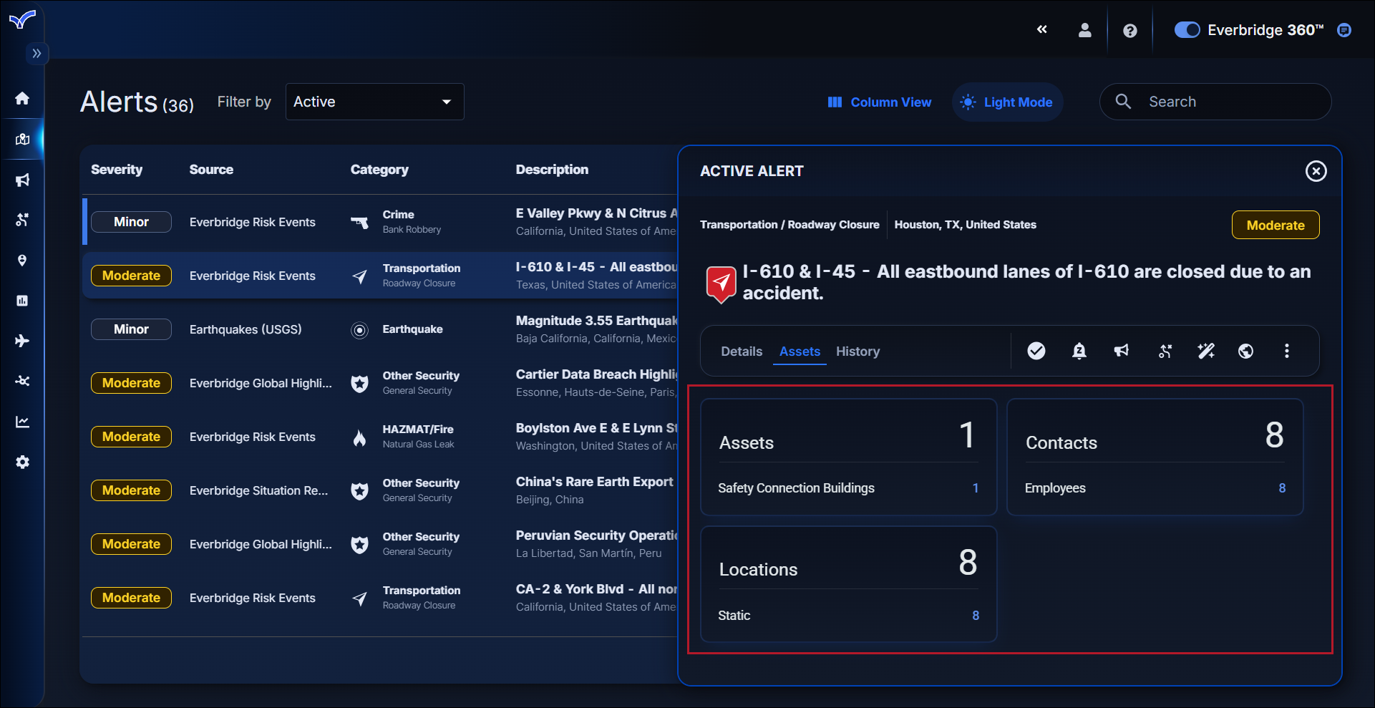Open the Assets summary card
Image resolution: width=1375 pixels, height=708 pixels.
click(849, 457)
